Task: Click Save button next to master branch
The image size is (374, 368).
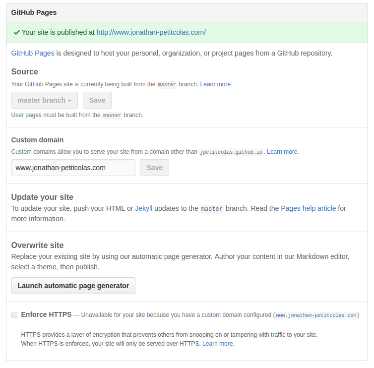Action: (97, 100)
